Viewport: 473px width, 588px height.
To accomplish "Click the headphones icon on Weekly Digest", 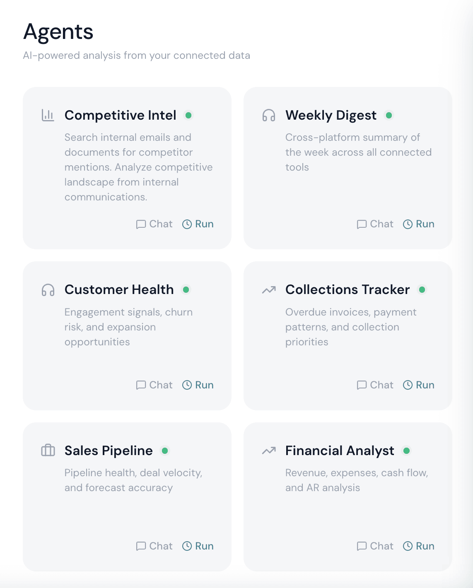I will click(268, 115).
